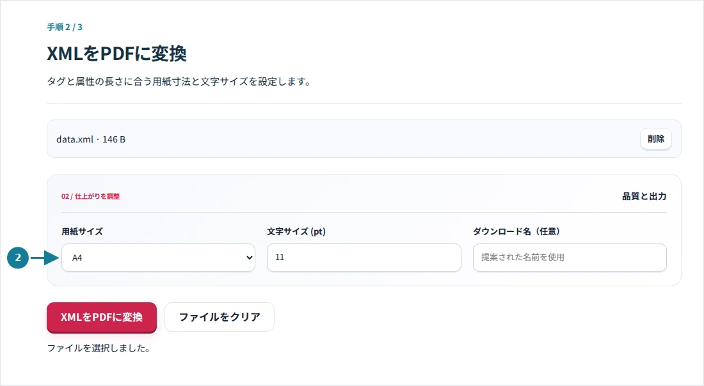The height and width of the screenshot is (386, 704).
Task: Click the 02 / 仕上がりを調整 heading
Action: pos(91,196)
